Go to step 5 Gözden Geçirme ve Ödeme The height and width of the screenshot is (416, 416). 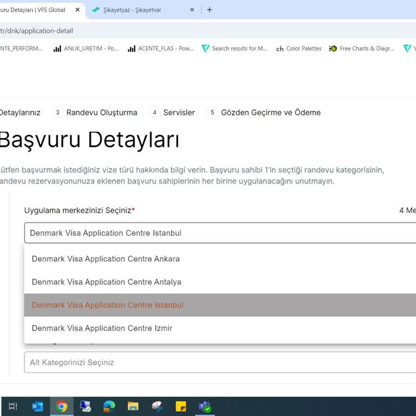(264, 113)
